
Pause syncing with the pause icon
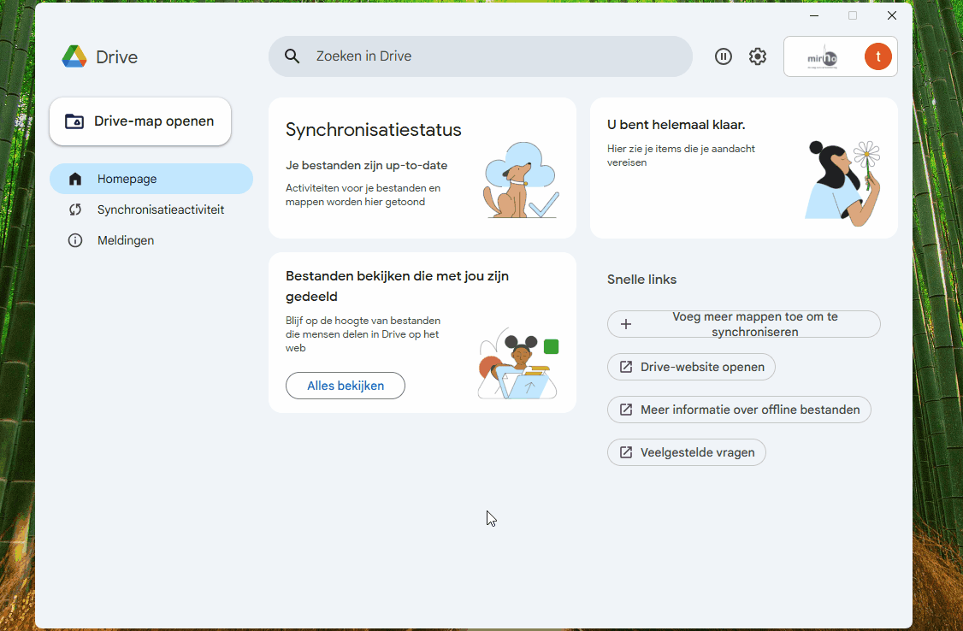click(x=724, y=56)
